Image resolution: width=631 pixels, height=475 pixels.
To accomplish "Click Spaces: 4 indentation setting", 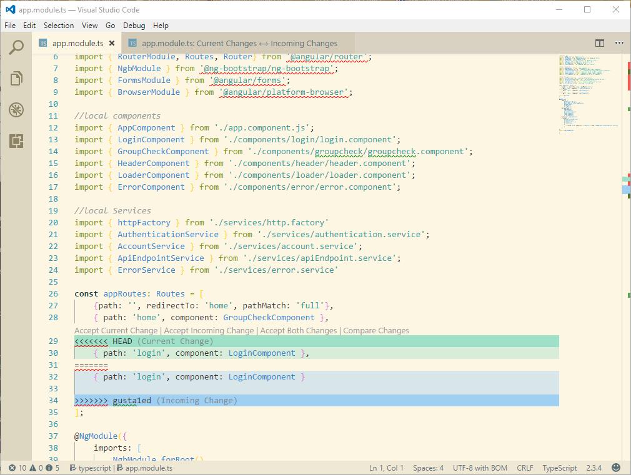I will point(428,468).
